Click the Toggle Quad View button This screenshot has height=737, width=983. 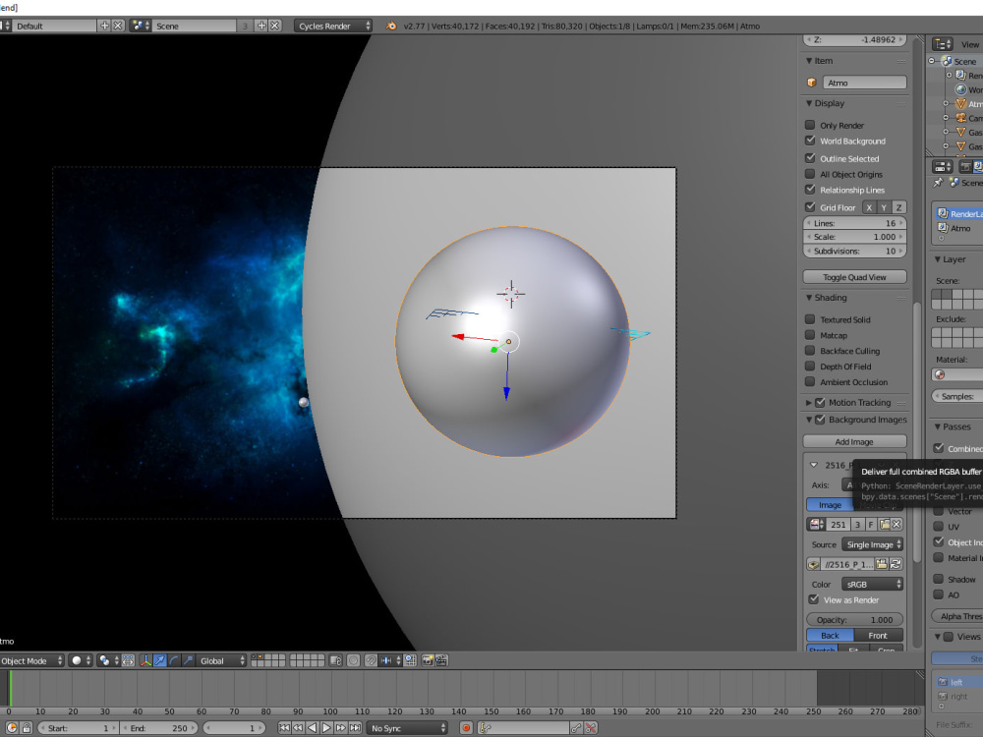[x=854, y=277]
